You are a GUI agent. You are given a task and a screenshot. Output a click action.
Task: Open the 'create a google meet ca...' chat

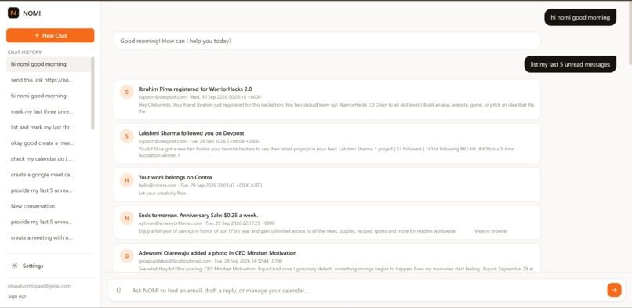tap(49, 175)
